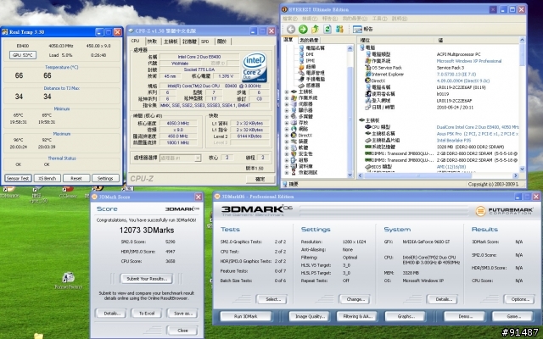Click Sensor Test button in Real Temp
543x339 pixels.
pyautogui.click(x=18, y=179)
